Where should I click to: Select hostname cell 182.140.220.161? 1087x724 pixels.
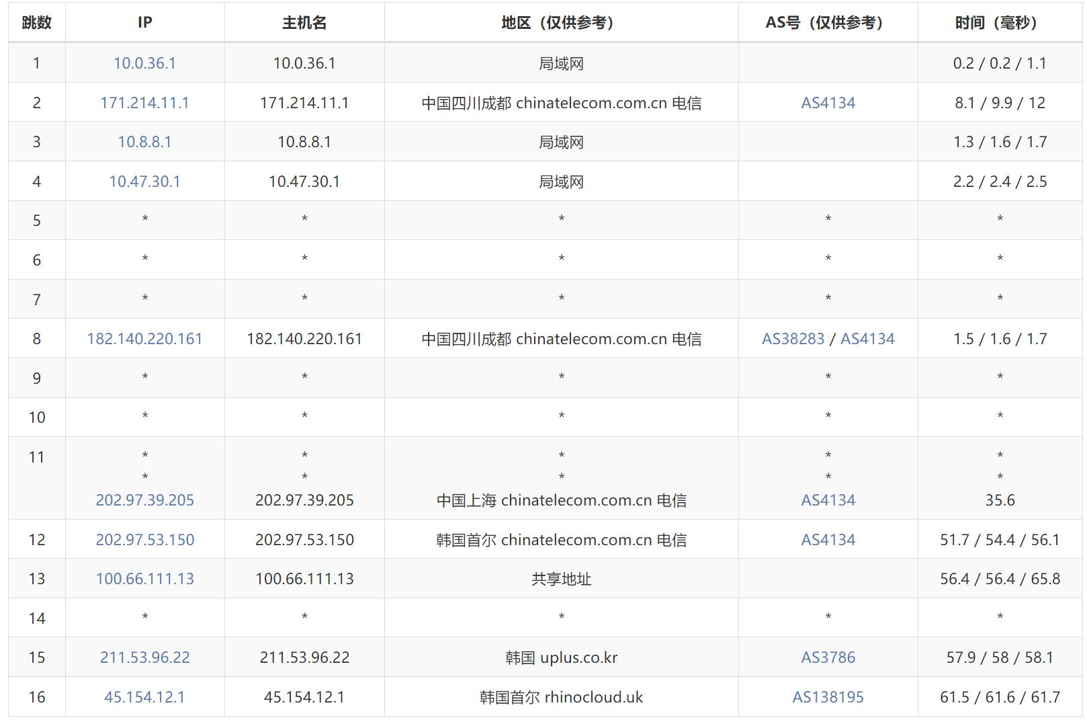pos(304,339)
